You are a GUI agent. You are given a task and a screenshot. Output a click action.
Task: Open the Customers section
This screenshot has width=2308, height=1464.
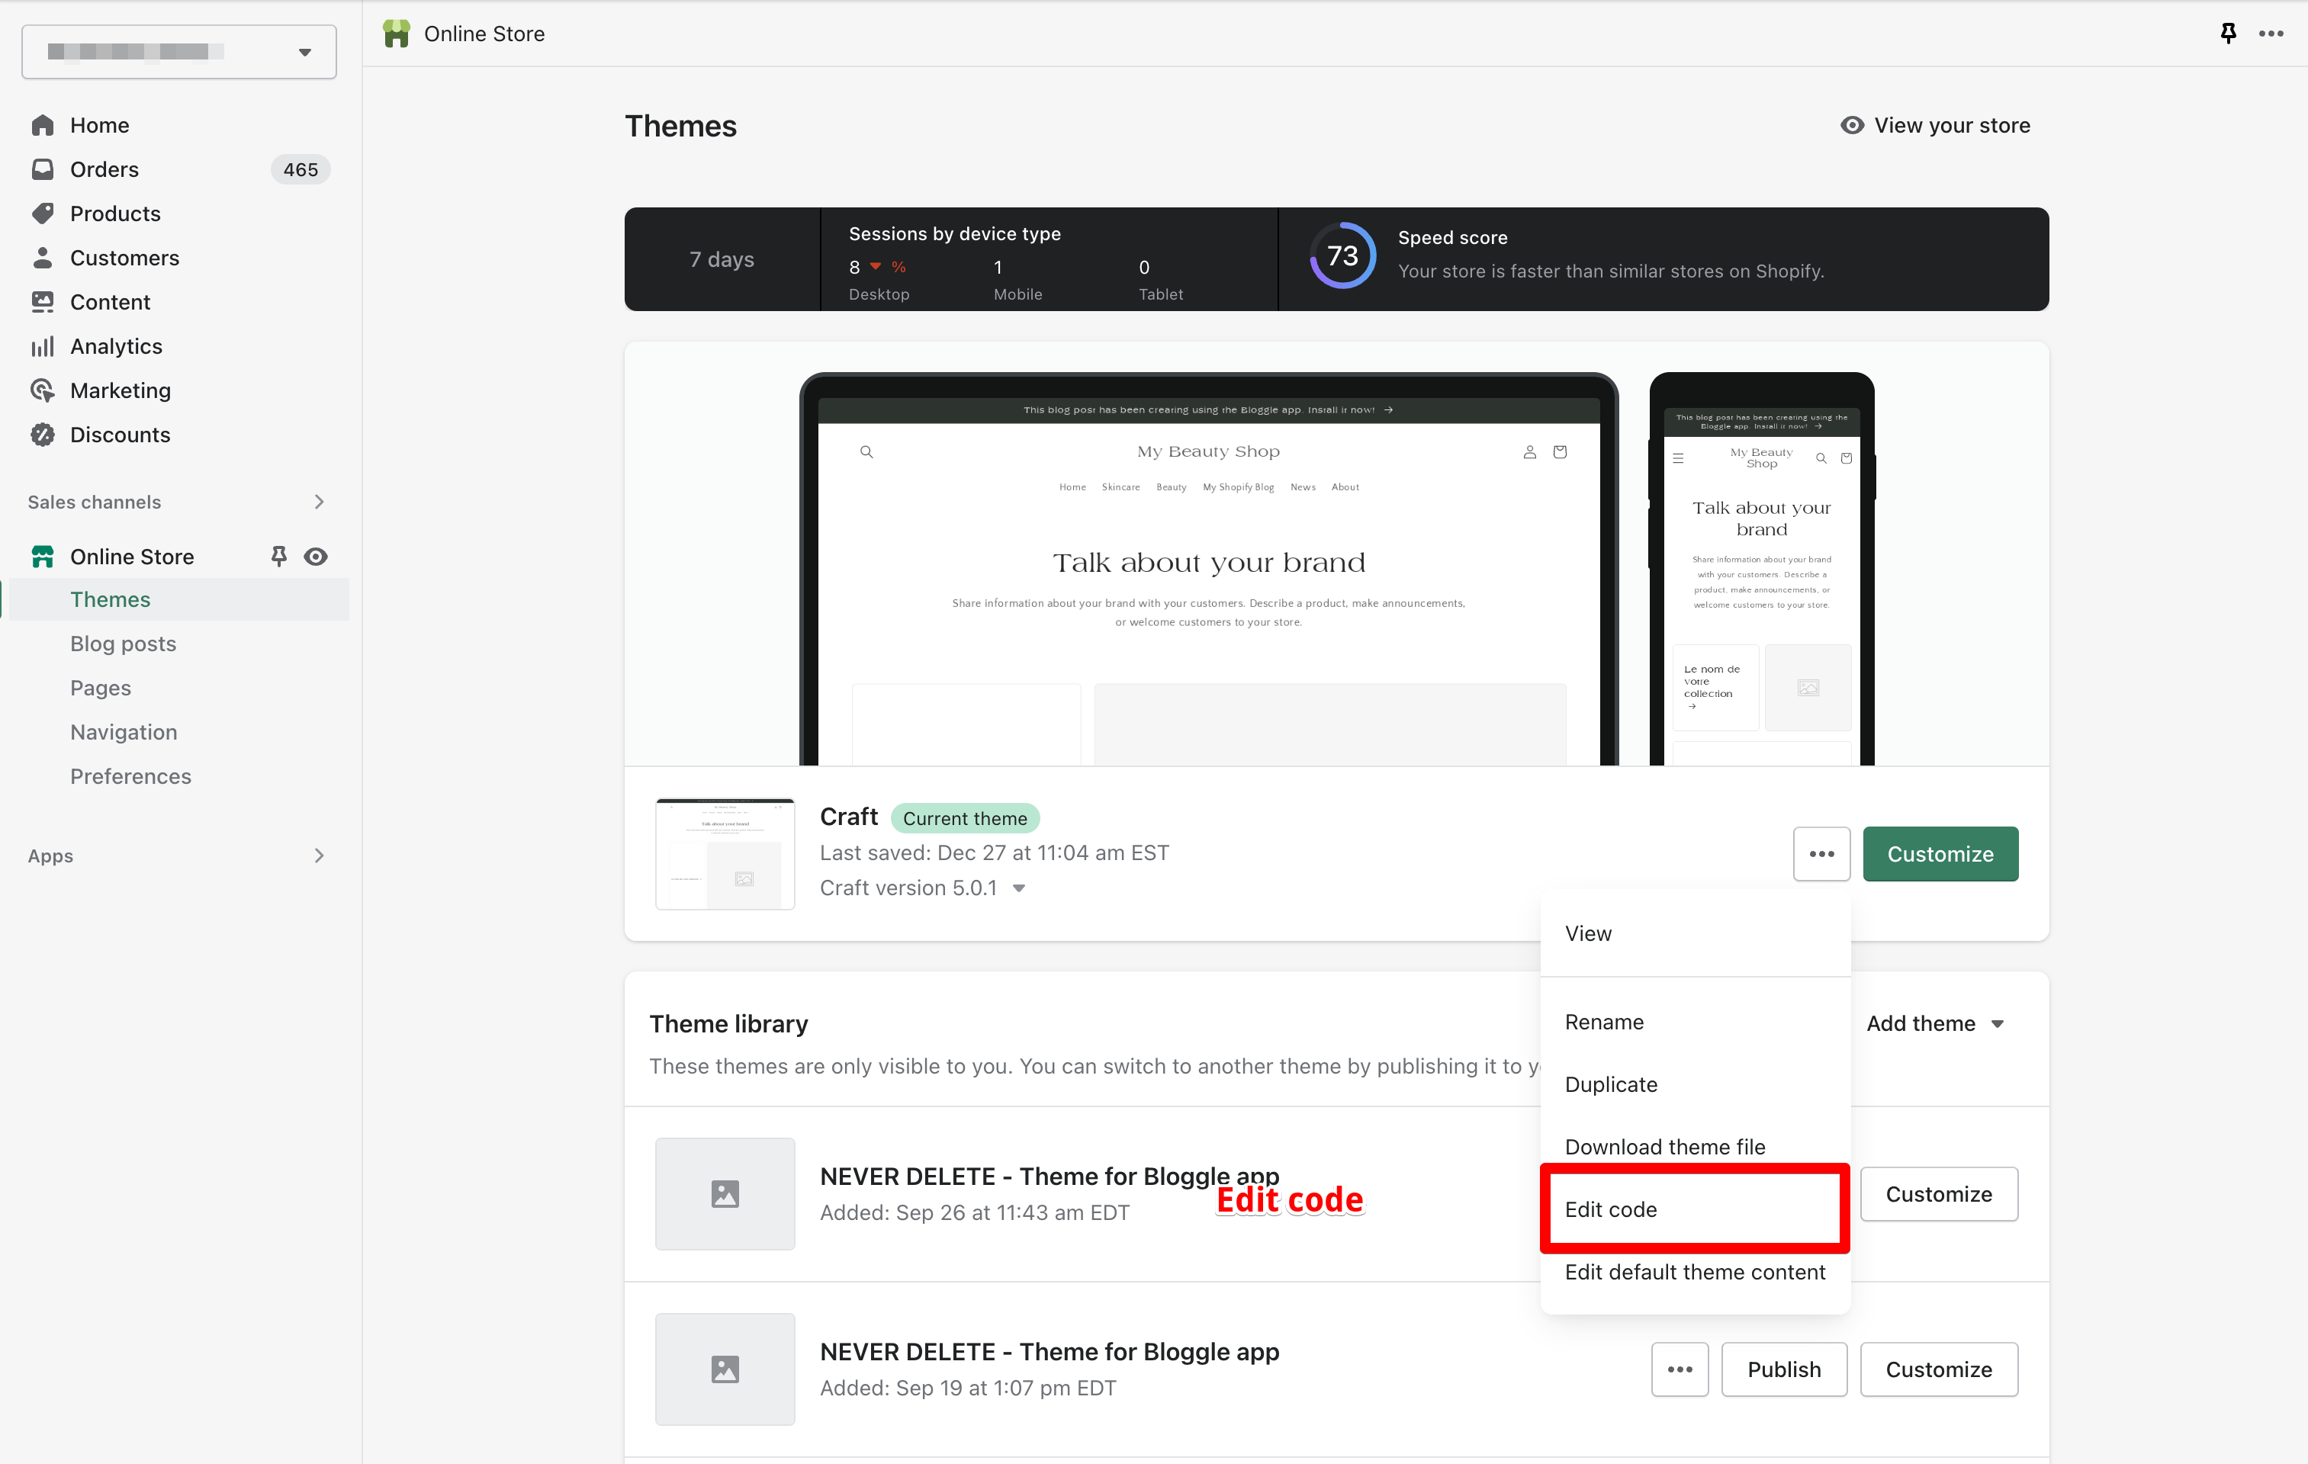124,257
